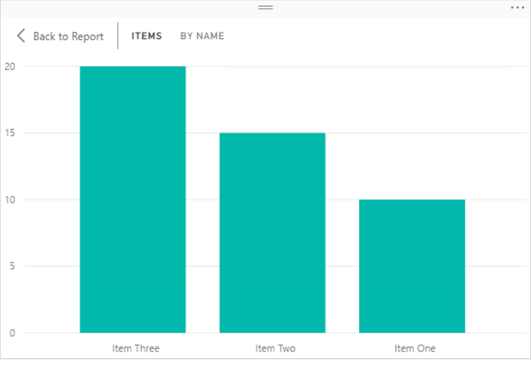
Task: Click the 10 value on y-axis
Action: click(x=10, y=199)
